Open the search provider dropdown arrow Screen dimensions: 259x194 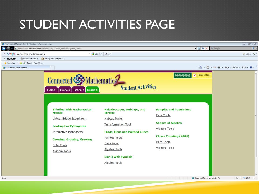pos(256,48)
